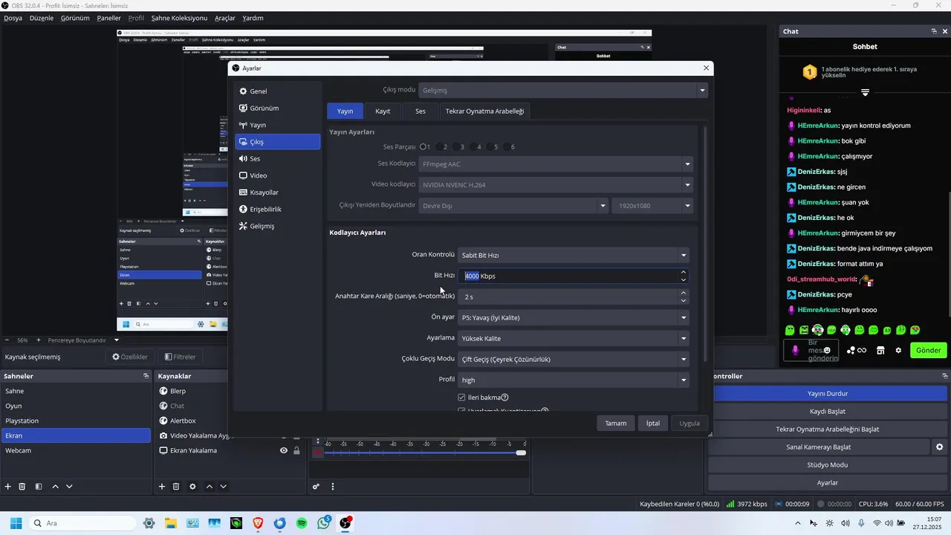The image size is (951, 535).
Task: Click the İptal button
Action: click(x=653, y=424)
